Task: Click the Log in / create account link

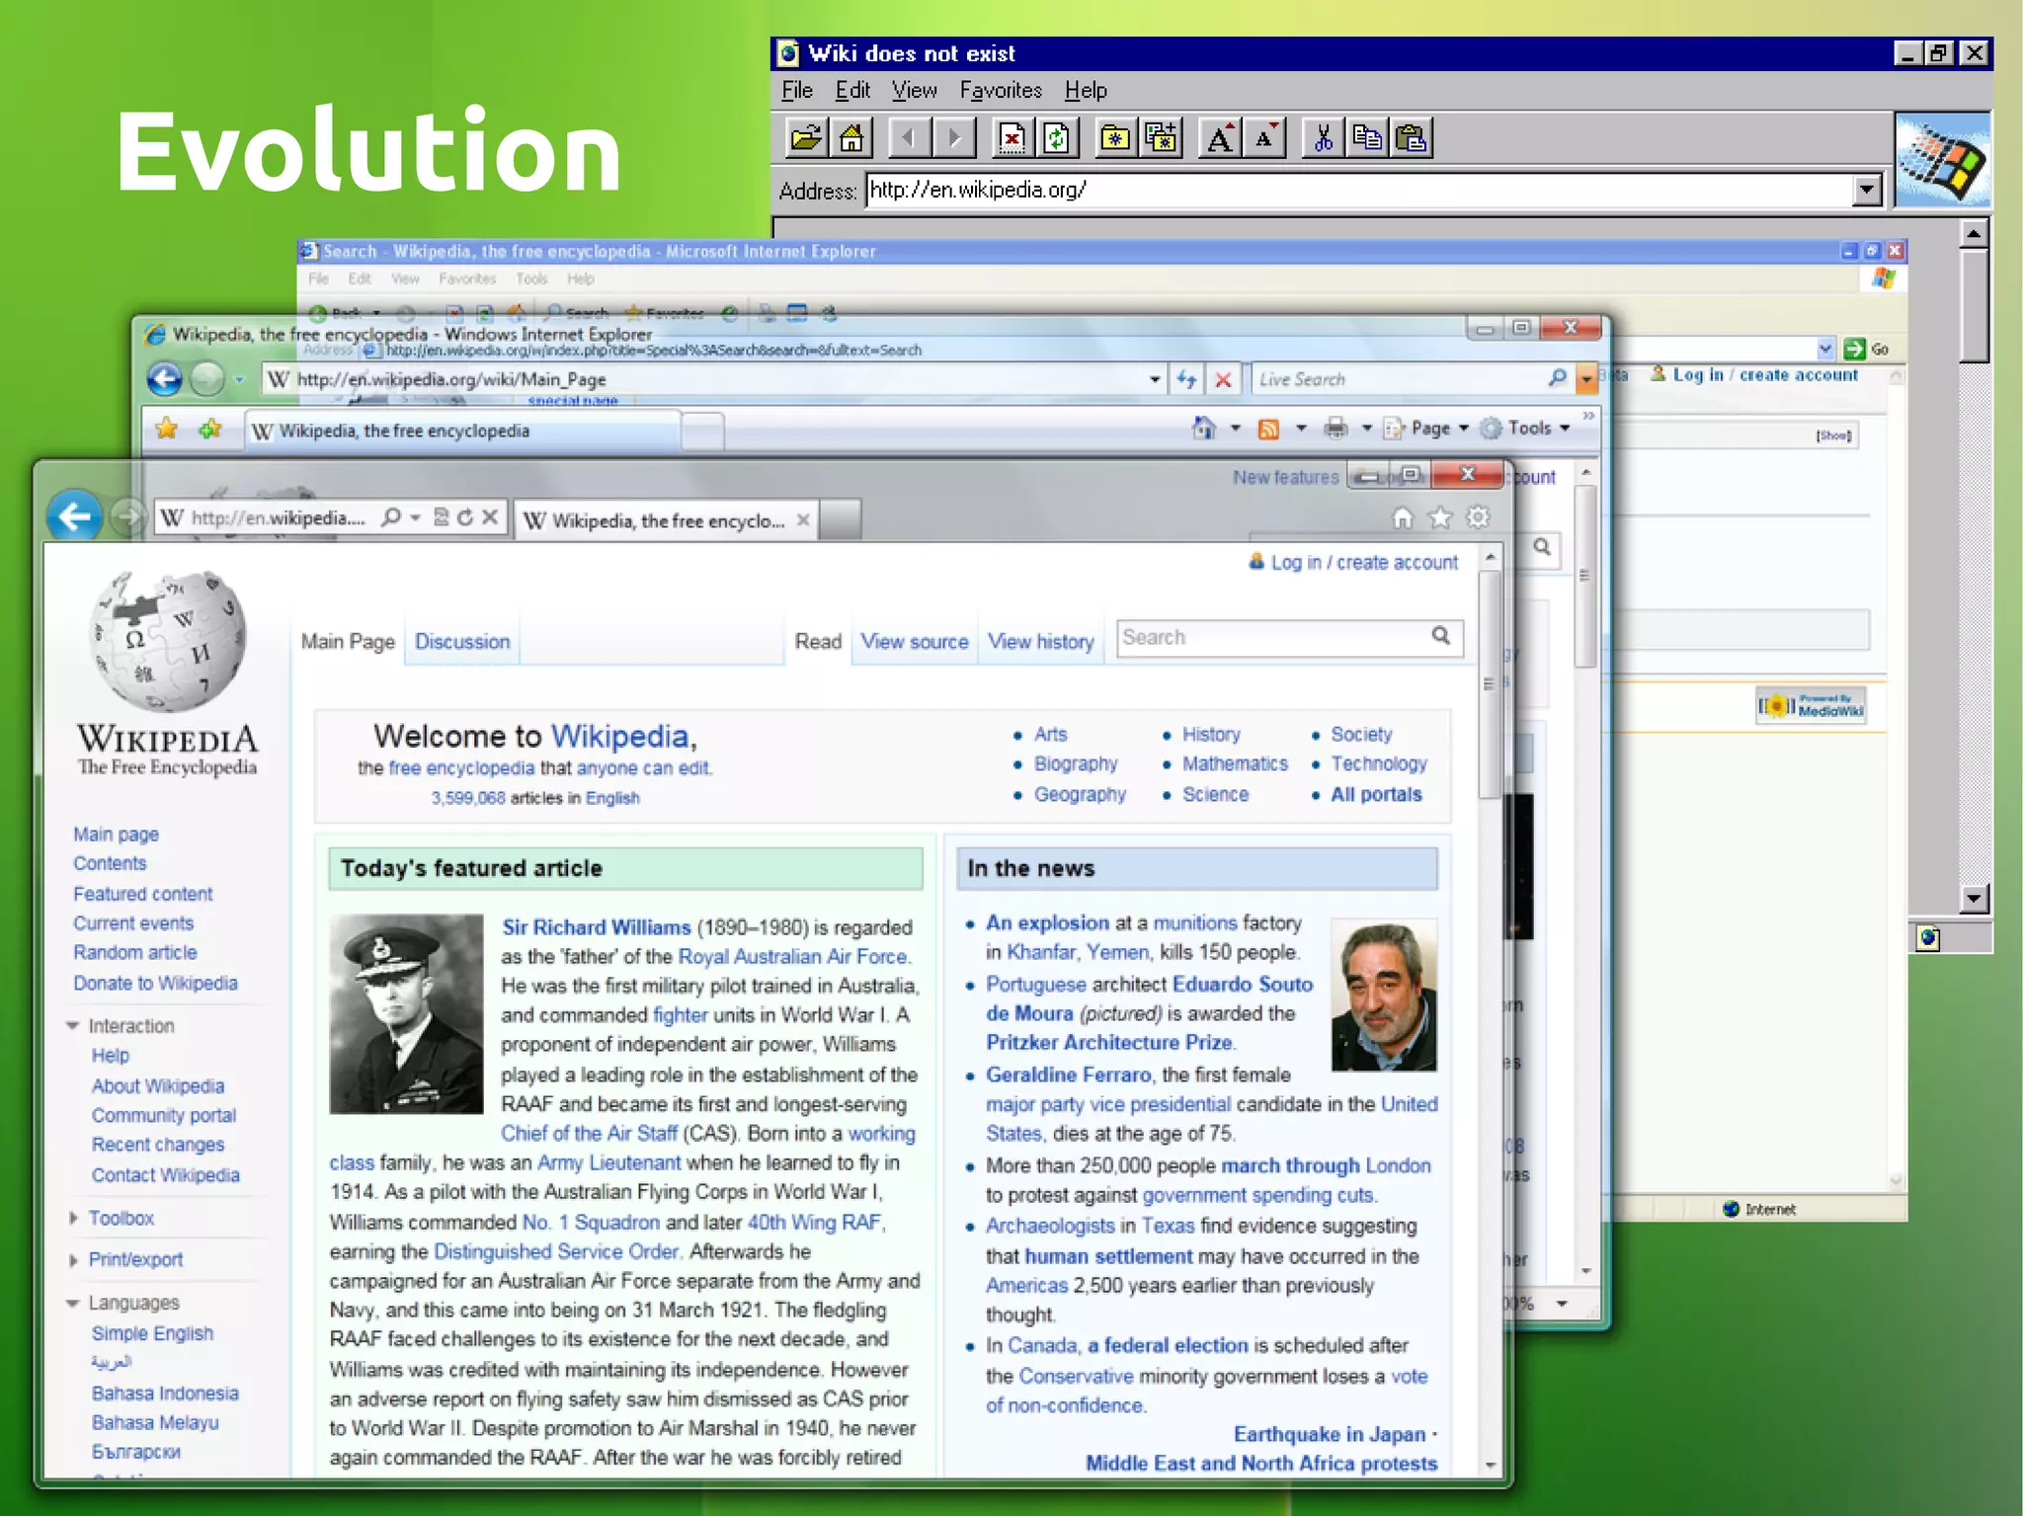Action: point(1363,563)
